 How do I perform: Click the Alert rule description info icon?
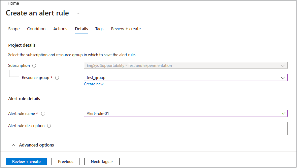coord(49,126)
